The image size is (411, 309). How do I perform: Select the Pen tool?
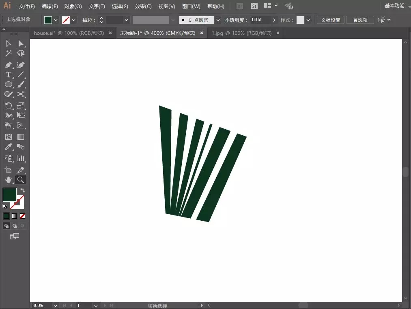pos(9,65)
